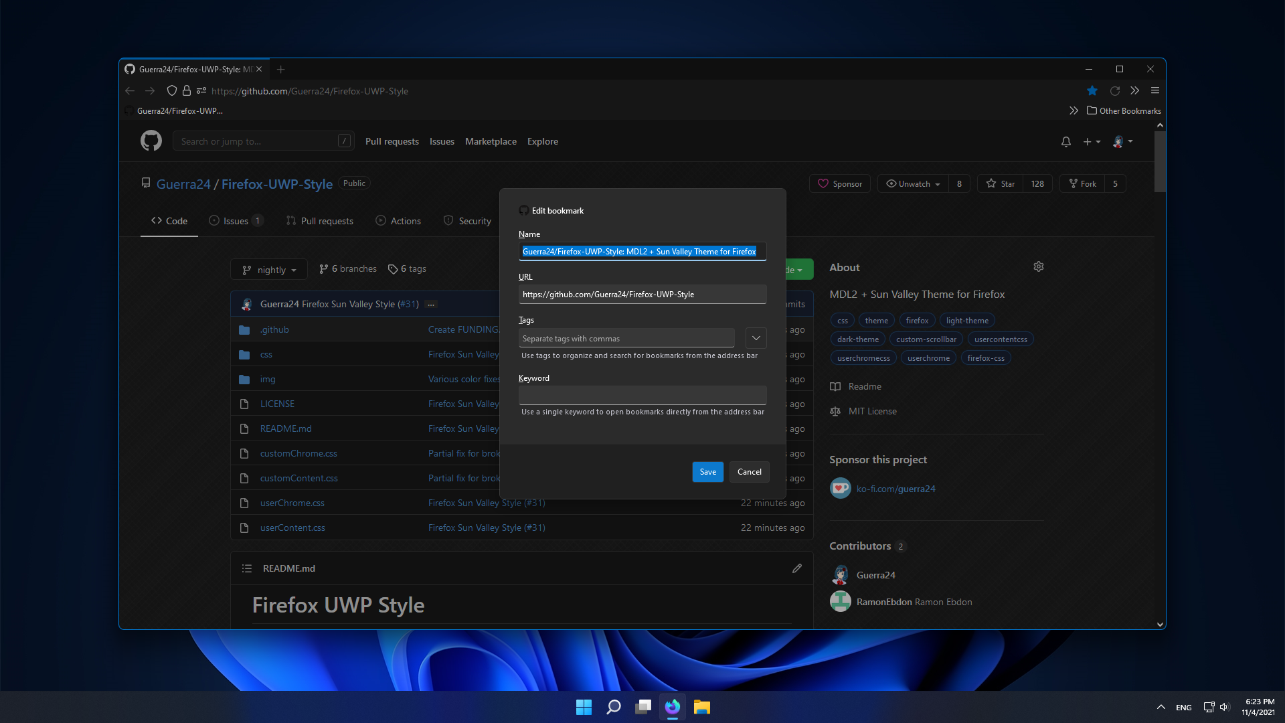Open RamonEbdon contributor profile
The width and height of the screenshot is (1285, 723).
click(884, 602)
